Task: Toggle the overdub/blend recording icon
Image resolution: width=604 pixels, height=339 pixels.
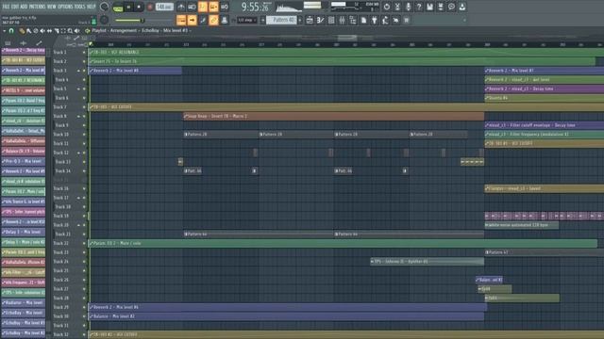Action: tap(213, 7)
